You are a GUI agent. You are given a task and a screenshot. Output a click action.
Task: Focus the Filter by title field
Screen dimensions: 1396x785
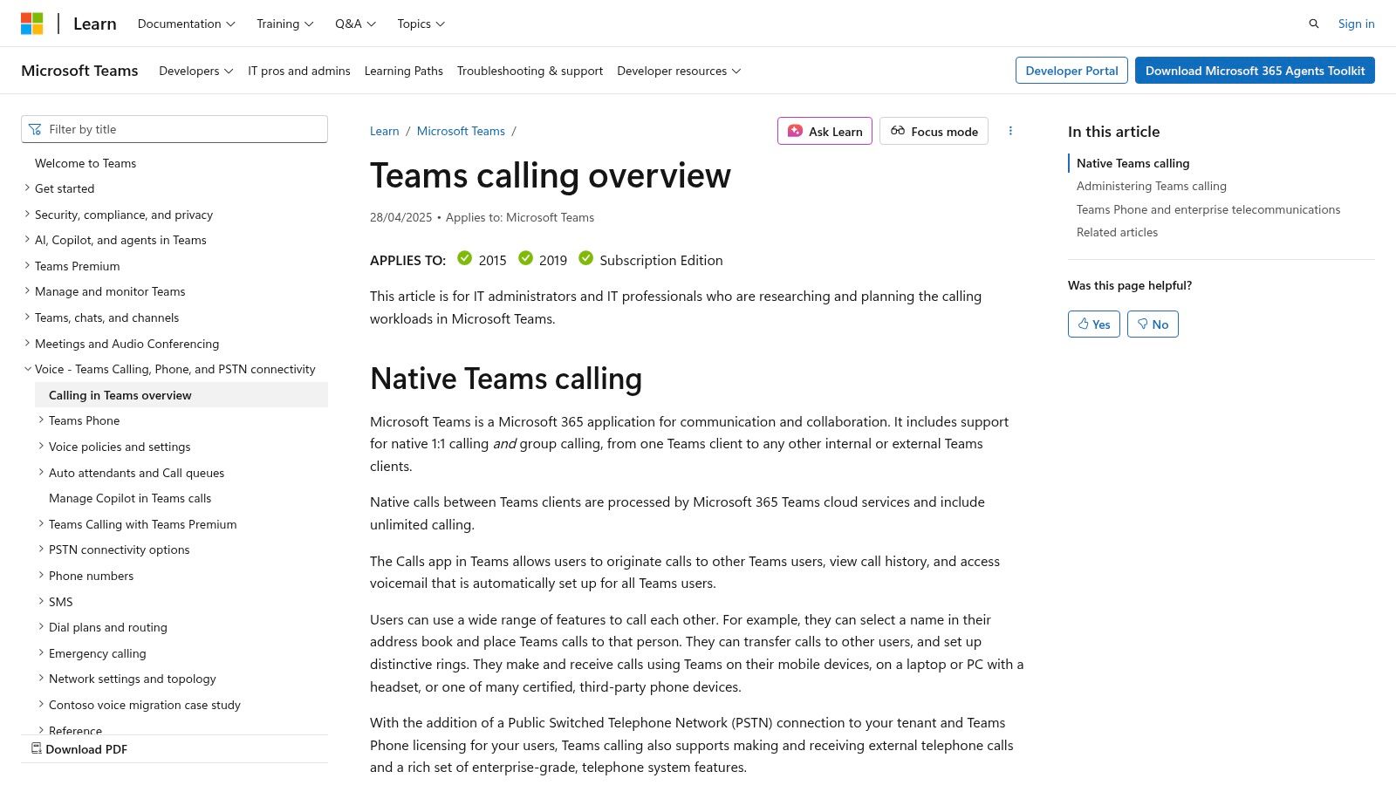(x=174, y=129)
